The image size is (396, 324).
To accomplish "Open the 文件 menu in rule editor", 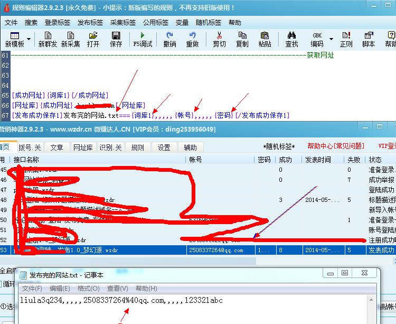I will (11, 23).
